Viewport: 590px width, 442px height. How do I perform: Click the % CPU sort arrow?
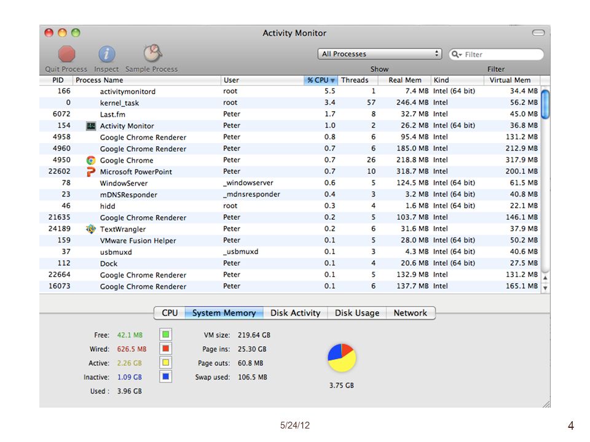[332, 80]
